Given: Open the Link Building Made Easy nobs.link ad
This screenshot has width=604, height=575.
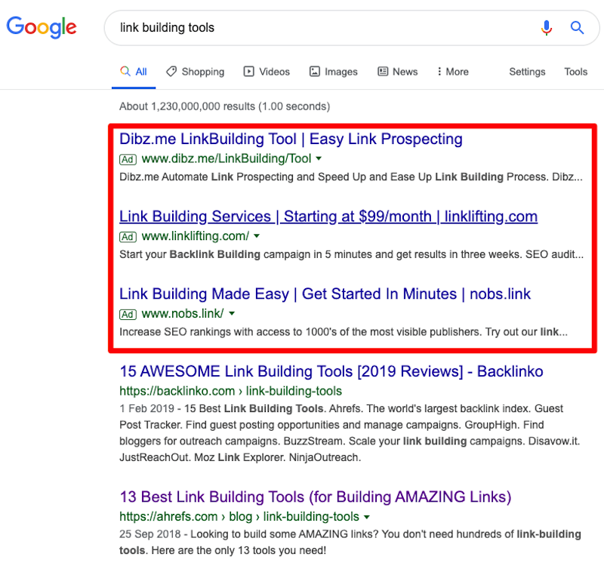Looking at the screenshot, I should point(325,294).
